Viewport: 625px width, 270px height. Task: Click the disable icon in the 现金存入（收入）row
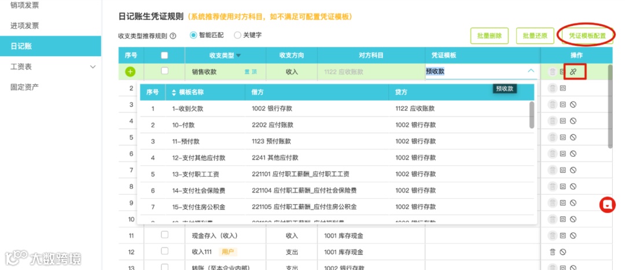click(x=573, y=235)
